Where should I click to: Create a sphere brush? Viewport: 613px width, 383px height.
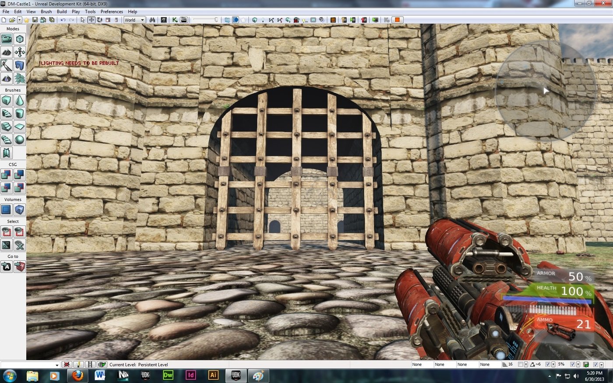tap(20, 140)
